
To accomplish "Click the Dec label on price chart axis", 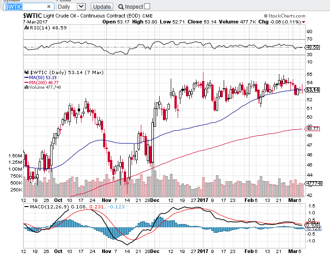I will (x=155, y=200).
